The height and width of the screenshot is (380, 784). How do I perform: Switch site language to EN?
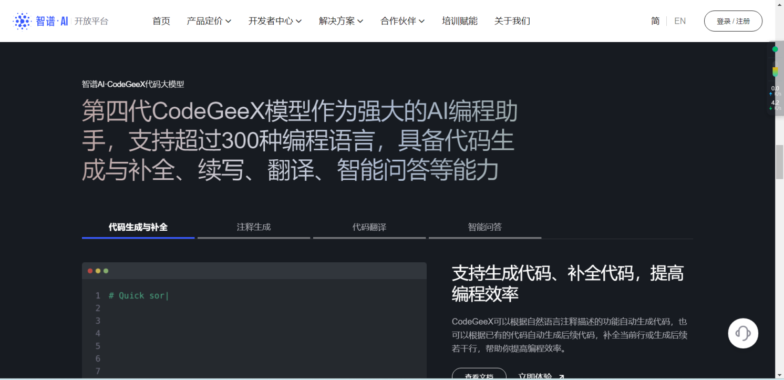tap(680, 21)
